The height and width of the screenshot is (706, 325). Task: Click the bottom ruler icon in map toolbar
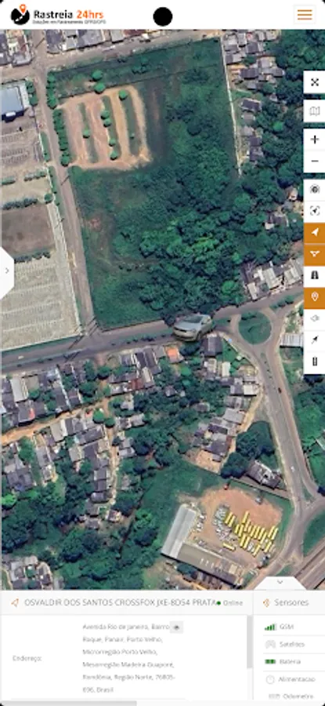[314, 362]
